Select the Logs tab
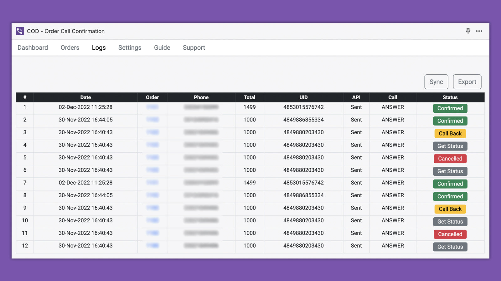This screenshot has height=281, width=501. pyautogui.click(x=99, y=47)
